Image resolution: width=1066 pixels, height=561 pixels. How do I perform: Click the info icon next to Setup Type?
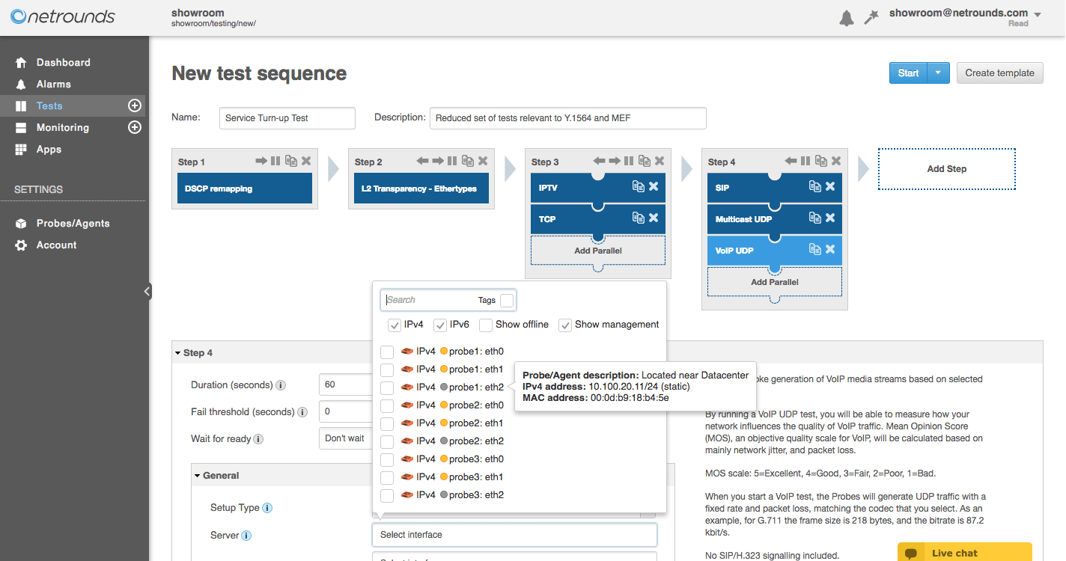pyautogui.click(x=267, y=508)
